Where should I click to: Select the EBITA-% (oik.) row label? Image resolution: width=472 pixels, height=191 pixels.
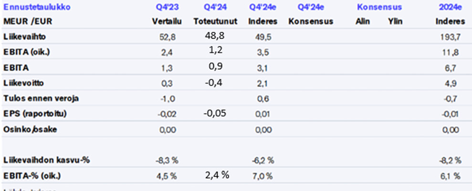point(32,176)
